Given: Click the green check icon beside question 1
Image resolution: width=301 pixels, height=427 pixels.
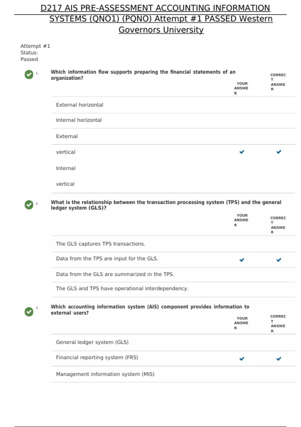Looking at the screenshot, I should [29, 74].
